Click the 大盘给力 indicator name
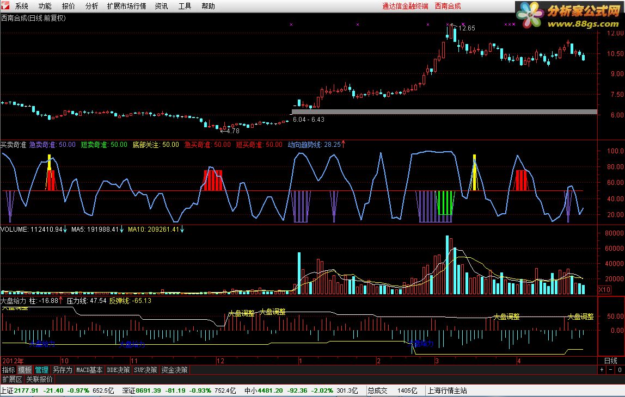This screenshot has width=625, height=397. click(x=13, y=301)
